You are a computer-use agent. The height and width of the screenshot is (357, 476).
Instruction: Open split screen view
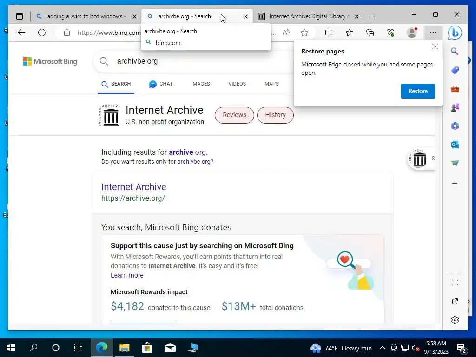[x=329, y=33]
